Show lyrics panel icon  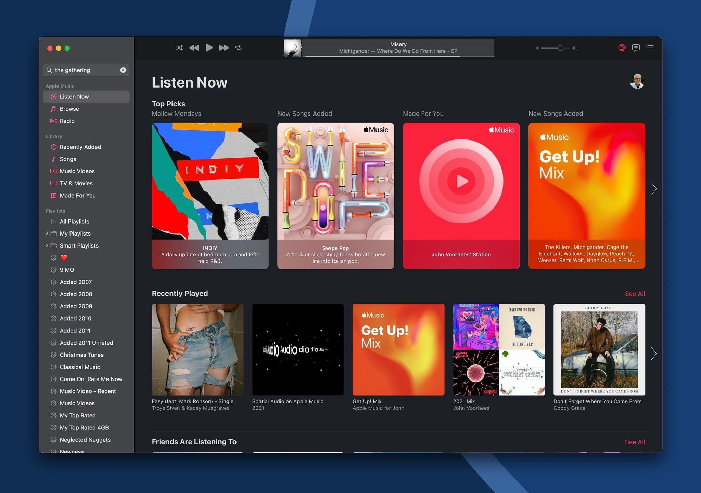click(636, 48)
